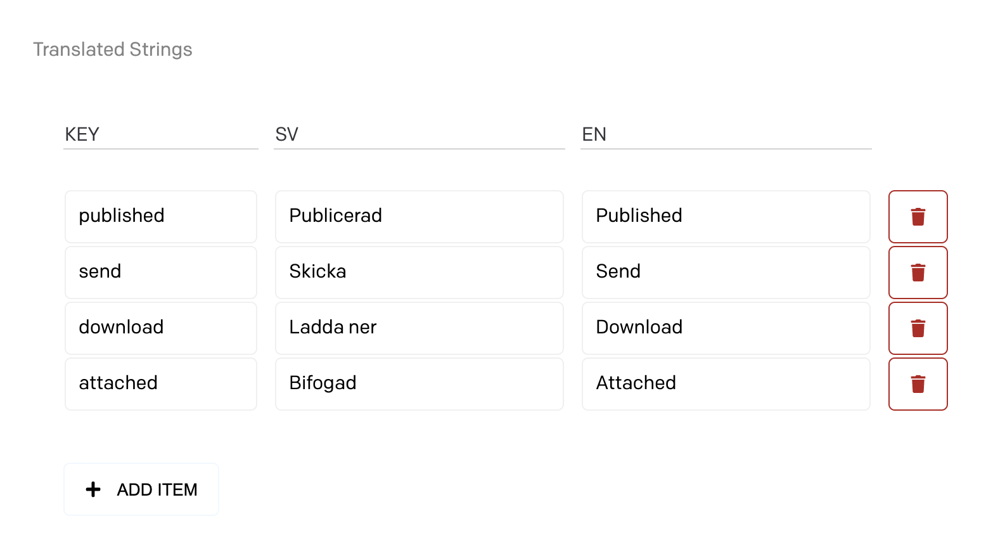Edit the English field 'Published'
Viewport: 986px width, 559px height.
point(726,217)
